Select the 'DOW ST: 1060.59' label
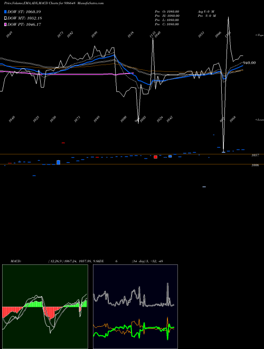The width and height of the screenshot is (264, 349). coord(24,12)
